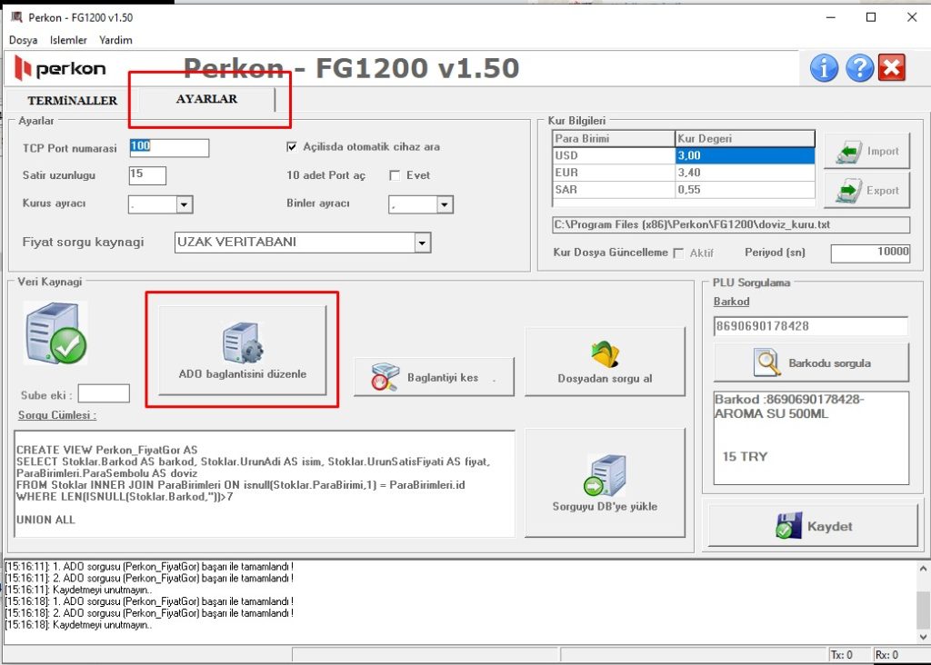Click Barkodu sorgula button
931x665 pixels.
click(811, 362)
